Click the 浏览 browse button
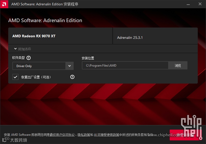This screenshot has width=206, height=144. [178, 65]
